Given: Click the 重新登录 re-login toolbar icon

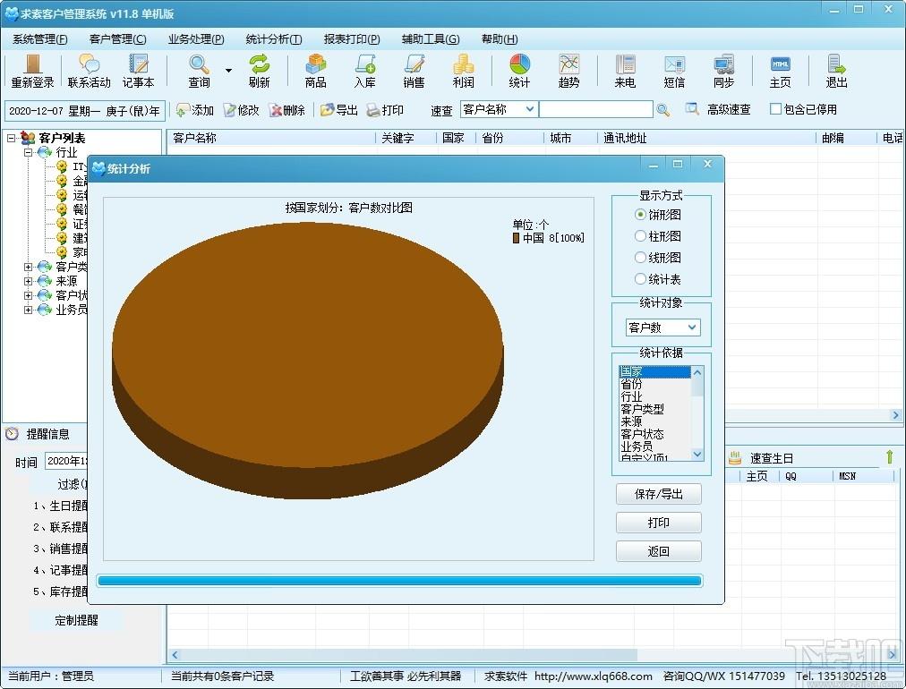Looking at the screenshot, I should point(32,71).
